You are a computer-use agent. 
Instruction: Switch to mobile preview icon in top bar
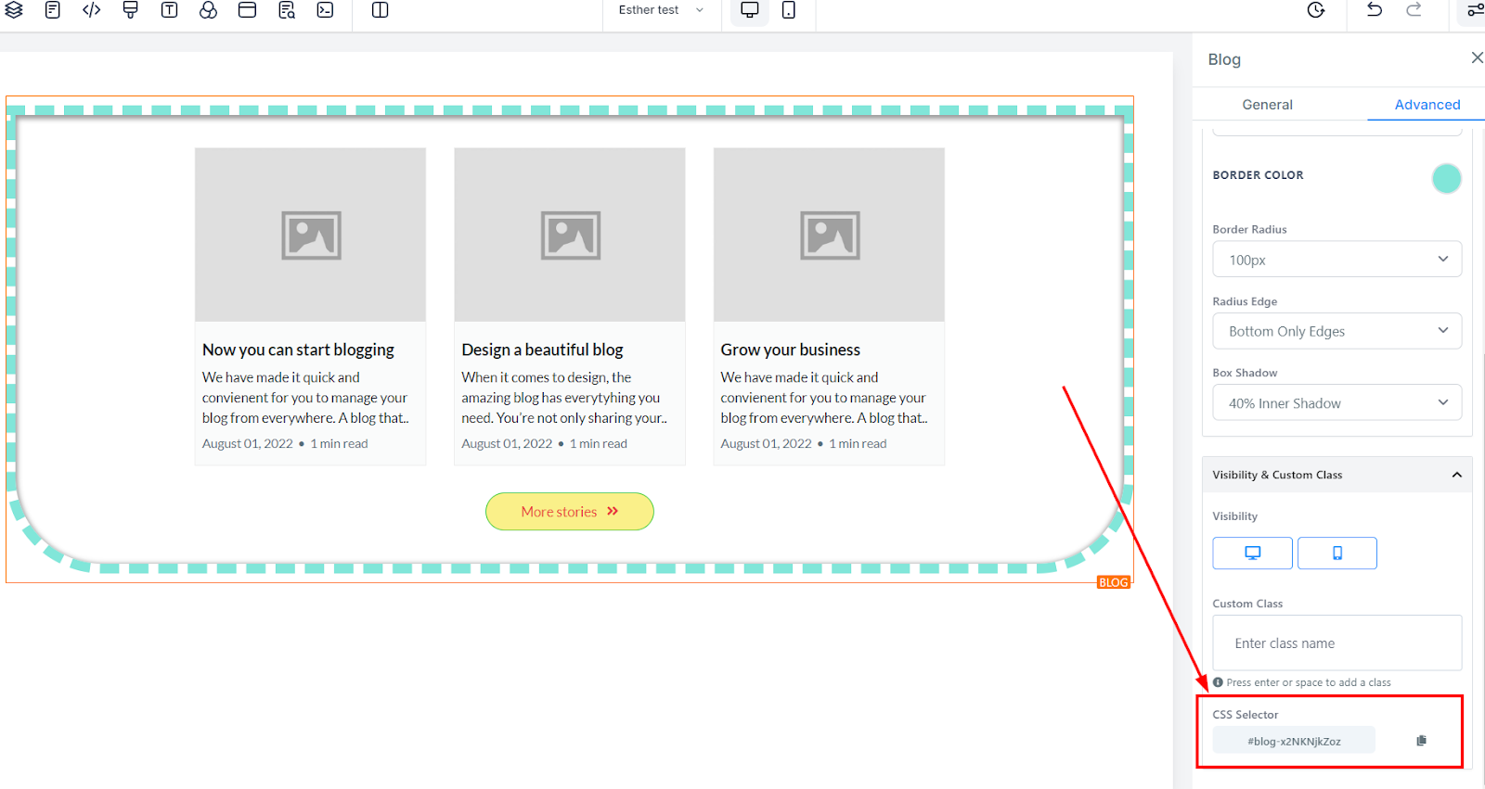[789, 10]
